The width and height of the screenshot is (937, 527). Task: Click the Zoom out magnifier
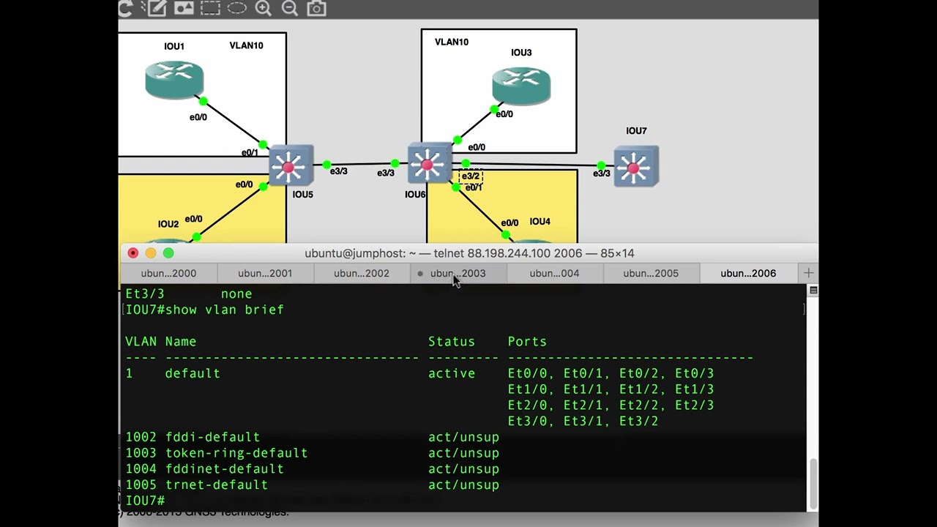[x=290, y=8]
